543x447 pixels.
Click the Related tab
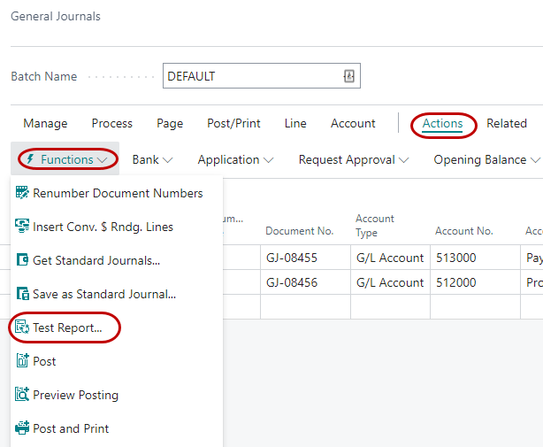507,123
